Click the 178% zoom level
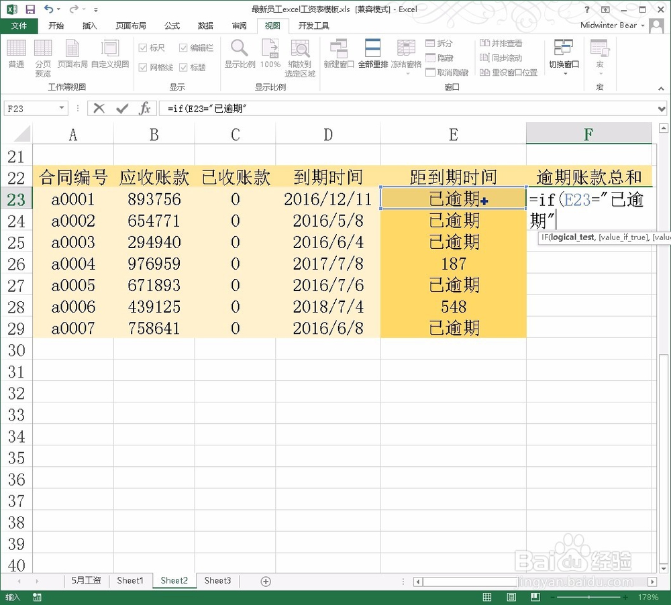Image resolution: width=671 pixels, height=605 pixels. pos(648,597)
